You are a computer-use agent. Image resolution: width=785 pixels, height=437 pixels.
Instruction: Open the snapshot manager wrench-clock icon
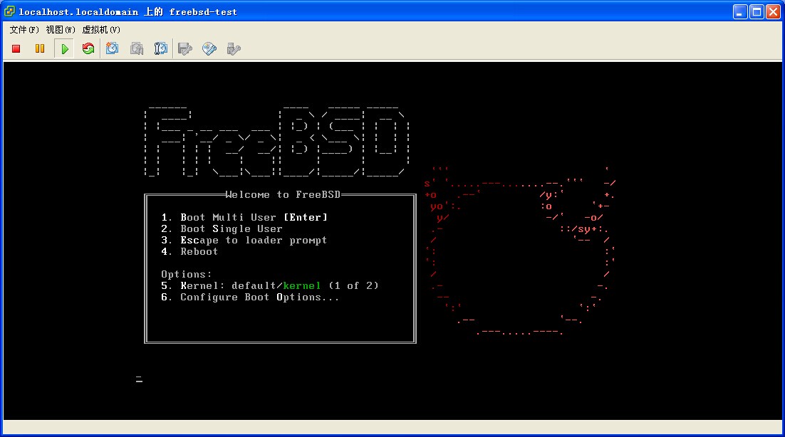[x=161, y=48]
